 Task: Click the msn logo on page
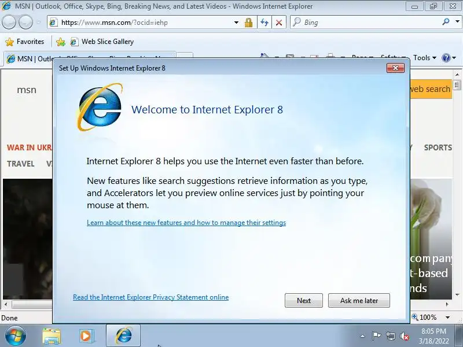(x=27, y=90)
